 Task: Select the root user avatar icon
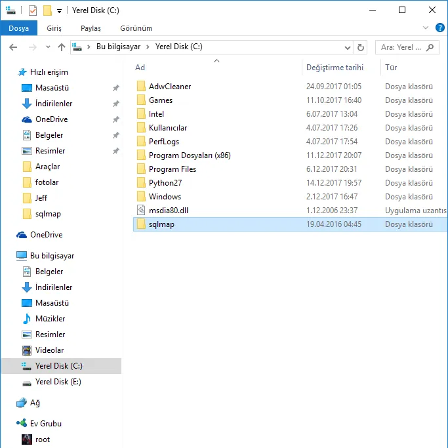tap(27, 439)
